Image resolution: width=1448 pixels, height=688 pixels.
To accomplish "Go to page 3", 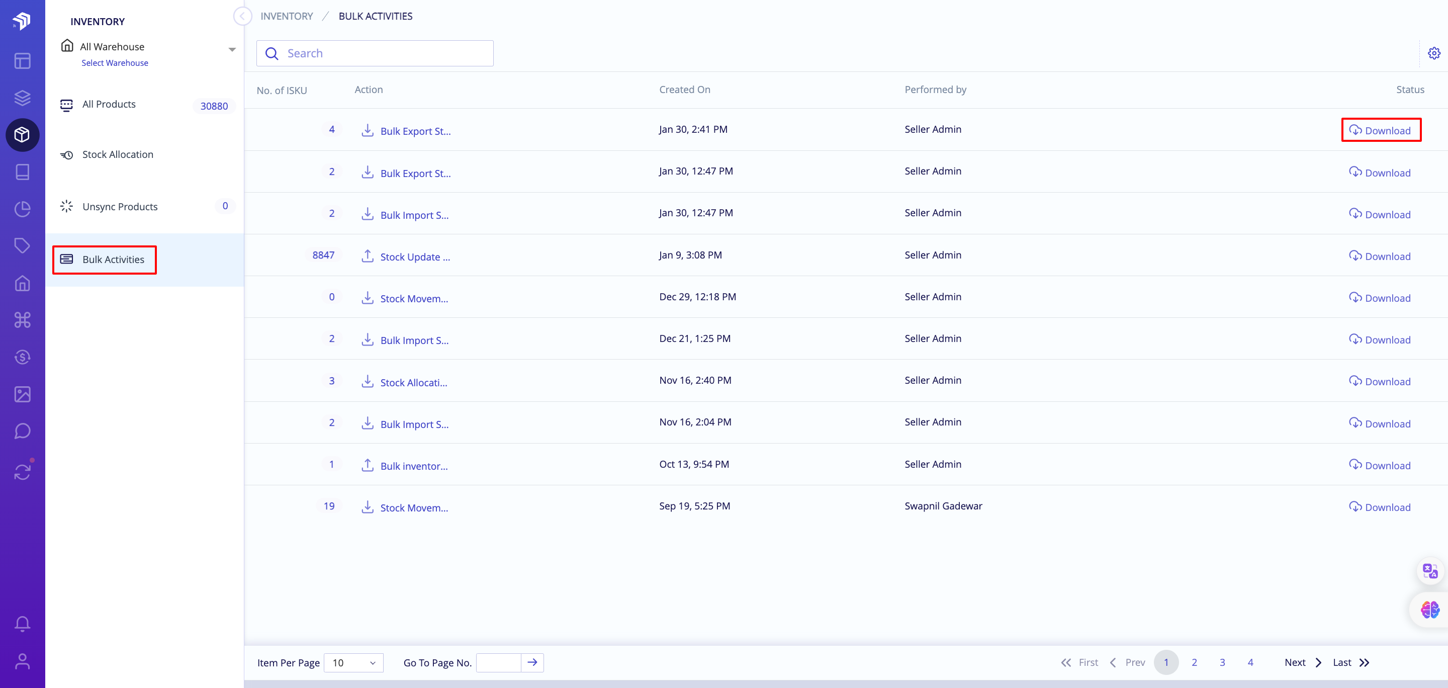I will tap(1222, 662).
